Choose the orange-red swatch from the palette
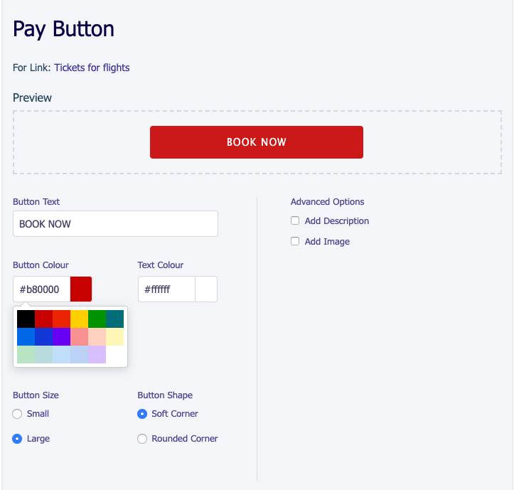This screenshot has width=514, height=490. [x=61, y=319]
